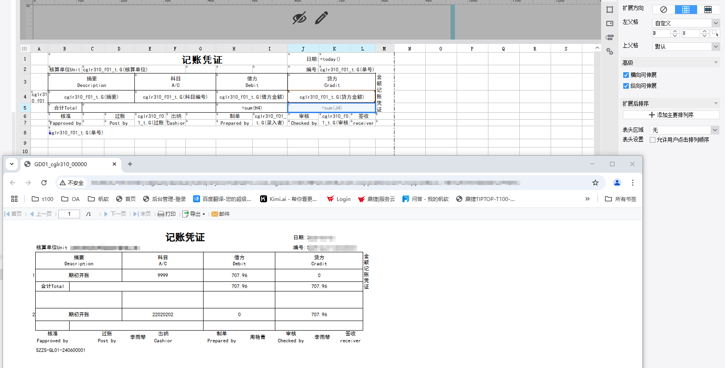Click the 打印 print button

click(167, 214)
